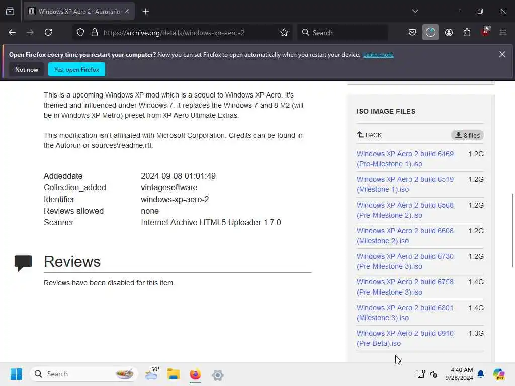The width and height of the screenshot is (515, 386).
Task: Follow the Learn more link
Action: [x=378, y=55]
